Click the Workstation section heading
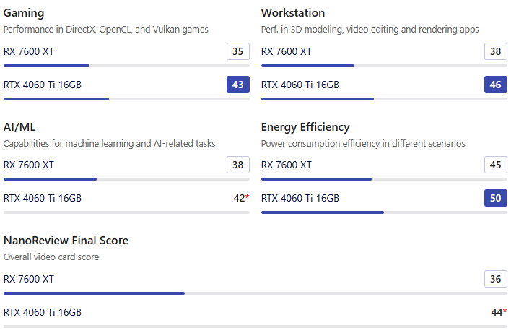 pyautogui.click(x=292, y=13)
